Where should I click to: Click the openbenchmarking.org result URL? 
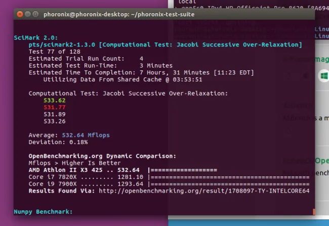click(204, 191)
